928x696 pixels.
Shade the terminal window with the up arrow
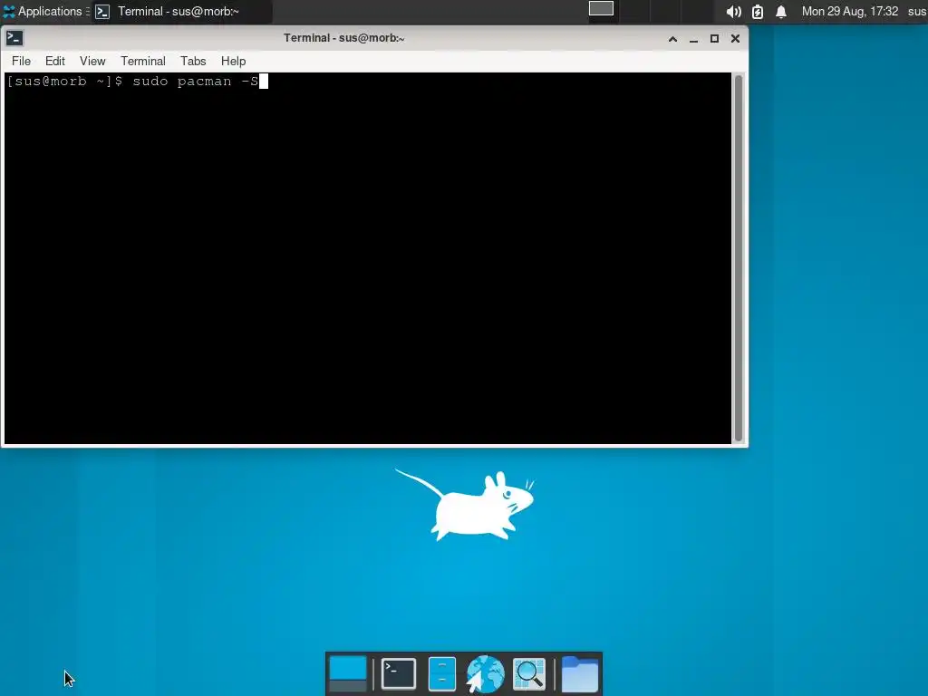pos(673,39)
